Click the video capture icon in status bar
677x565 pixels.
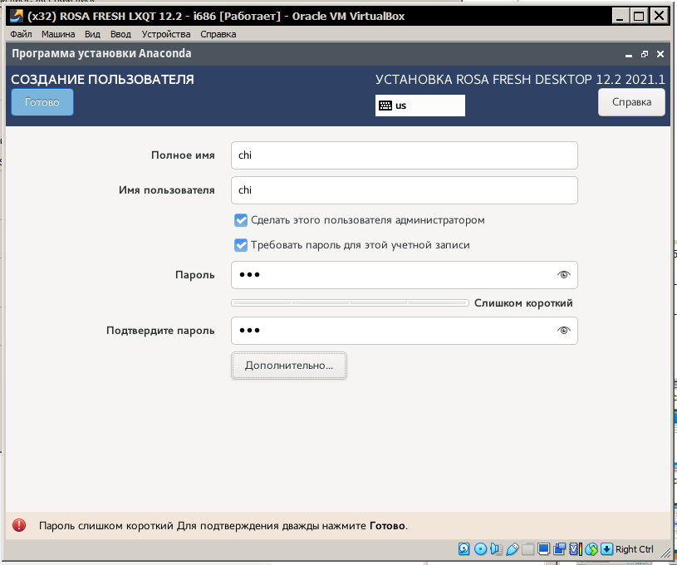pos(560,549)
